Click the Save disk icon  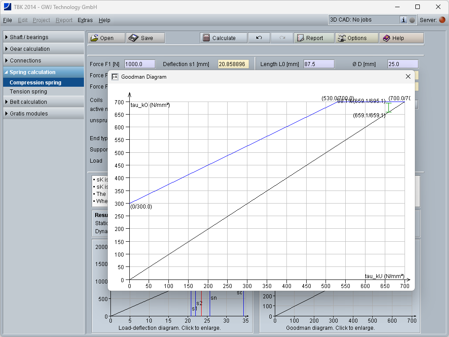click(133, 38)
